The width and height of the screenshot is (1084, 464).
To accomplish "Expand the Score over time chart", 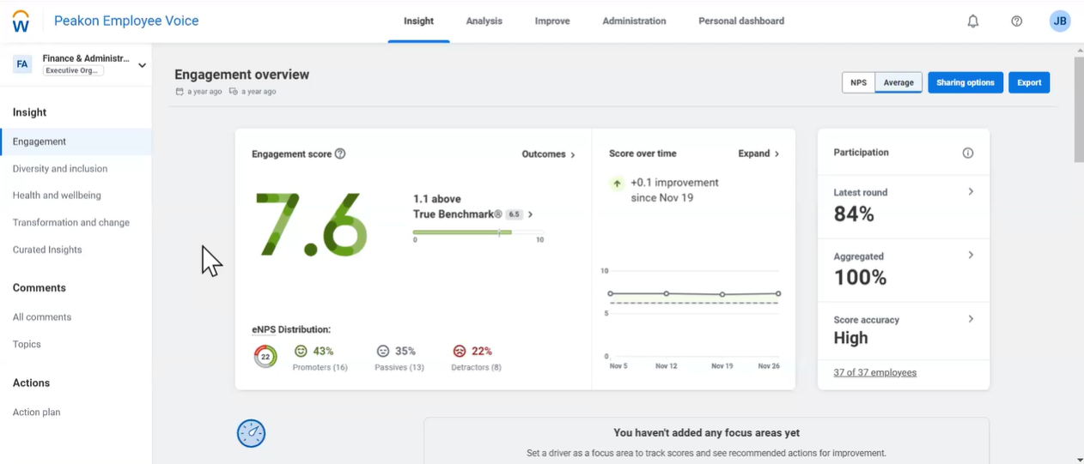I will coord(758,154).
